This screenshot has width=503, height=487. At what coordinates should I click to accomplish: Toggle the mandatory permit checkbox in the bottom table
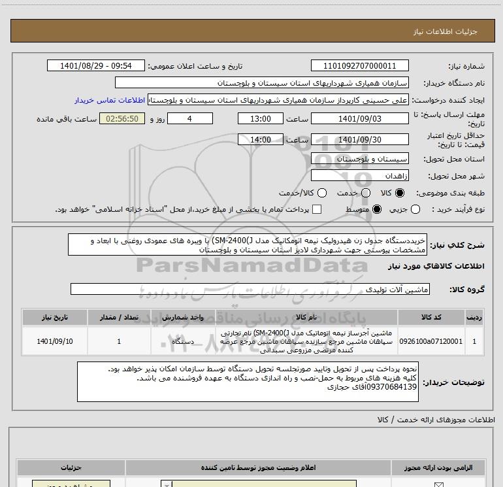click(x=438, y=485)
